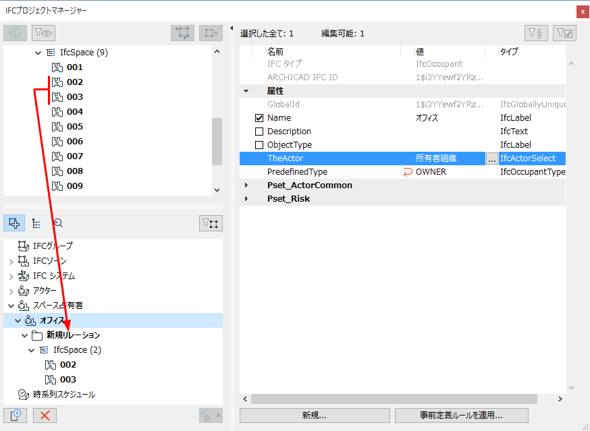Select the PredefinedType row
The height and width of the screenshot is (431, 590).
pyautogui.click(x=402, y=172)
